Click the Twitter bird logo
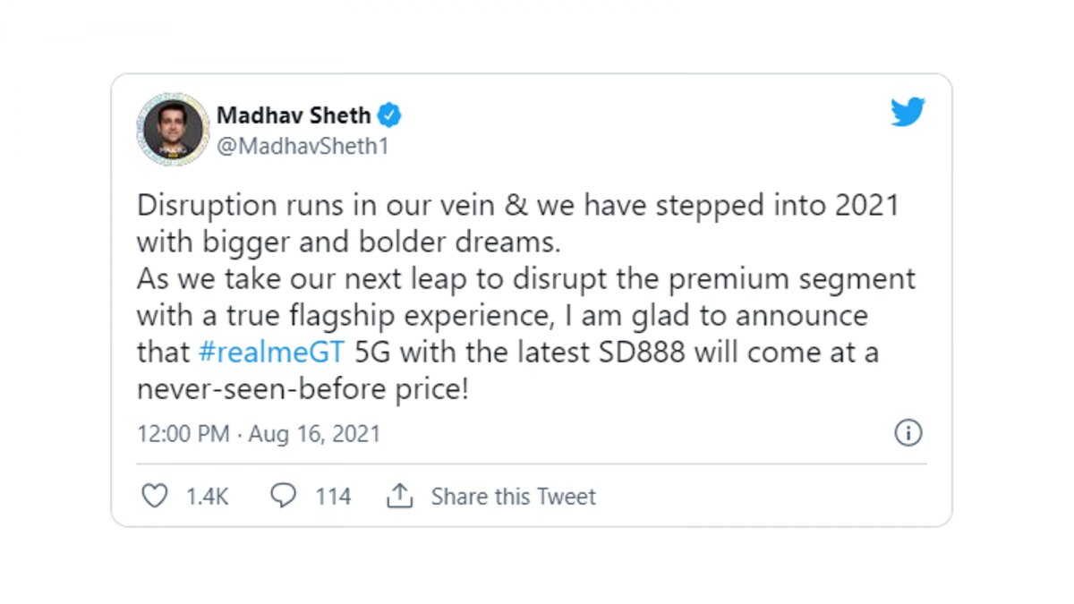Image resolution: width=1074 pixels, height=604 pixels. tap(908, 113)
